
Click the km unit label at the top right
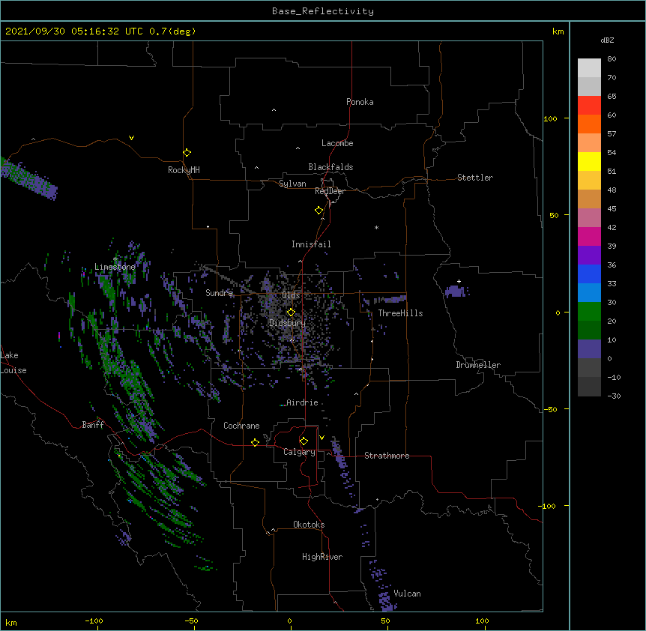(x=558, y=31)
